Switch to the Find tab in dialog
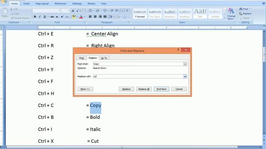 click(x=81, y=58)
